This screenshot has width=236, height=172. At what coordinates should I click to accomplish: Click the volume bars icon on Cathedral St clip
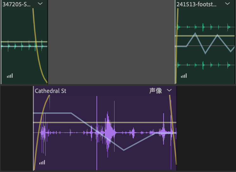point(42,162)
